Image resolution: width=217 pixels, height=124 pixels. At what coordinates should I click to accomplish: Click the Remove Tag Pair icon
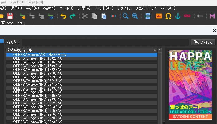pos(113,16)
